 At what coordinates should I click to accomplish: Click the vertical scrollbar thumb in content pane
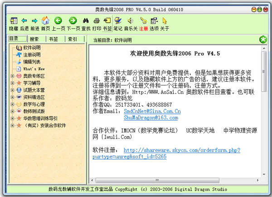coord(264,71)
